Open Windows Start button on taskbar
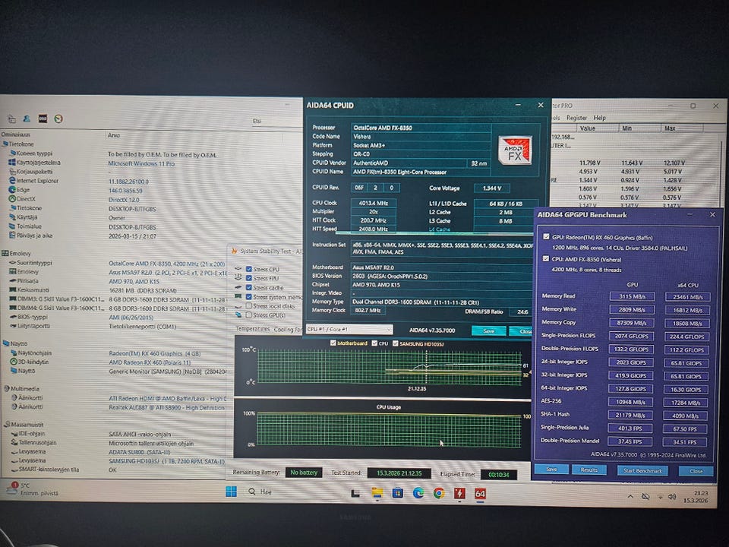Image resolution: width=729 pixels, height=547 pixels. [231, 492]
